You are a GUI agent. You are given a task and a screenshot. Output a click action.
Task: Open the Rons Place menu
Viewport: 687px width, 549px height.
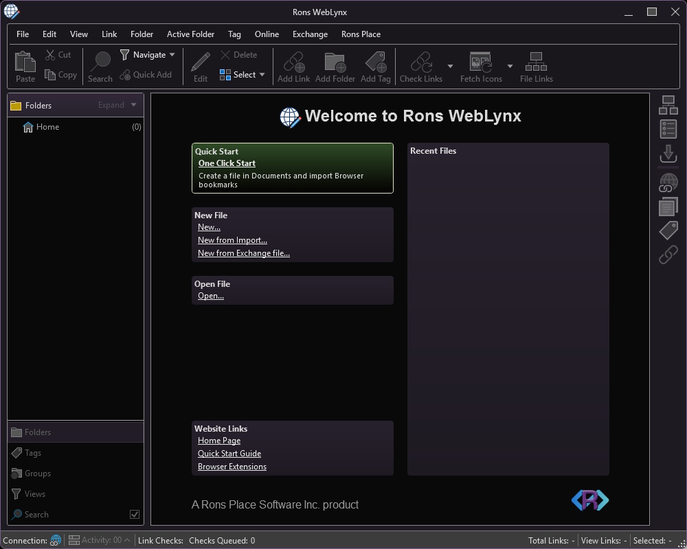[x=361, y=34]
